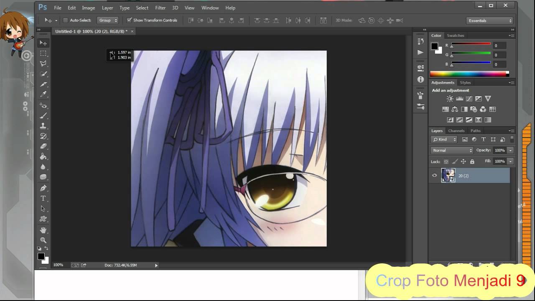Open the Color panel flyout menu
This screenshot has height=301, width=535.
511,36
